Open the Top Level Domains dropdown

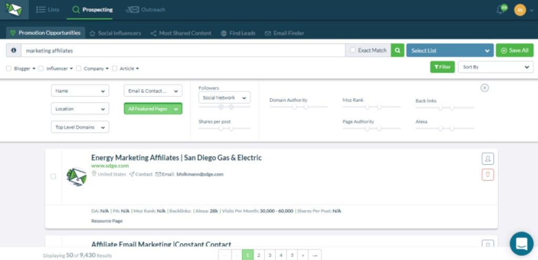[x=80, y=127]
